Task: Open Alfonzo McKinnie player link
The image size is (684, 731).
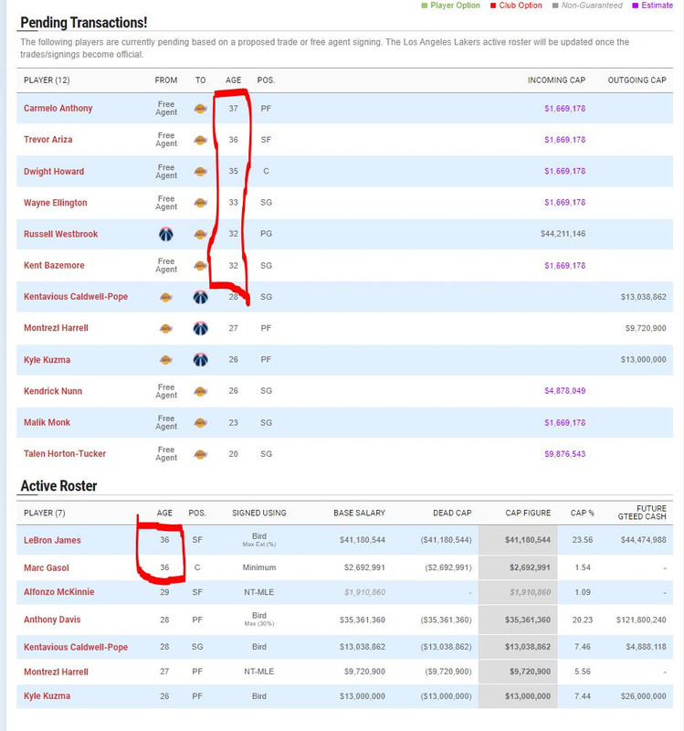Action: coord(59,592)
